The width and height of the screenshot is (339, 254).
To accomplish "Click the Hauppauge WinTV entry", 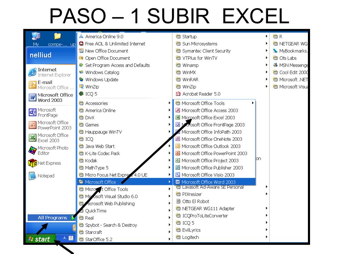I will 125,132.
